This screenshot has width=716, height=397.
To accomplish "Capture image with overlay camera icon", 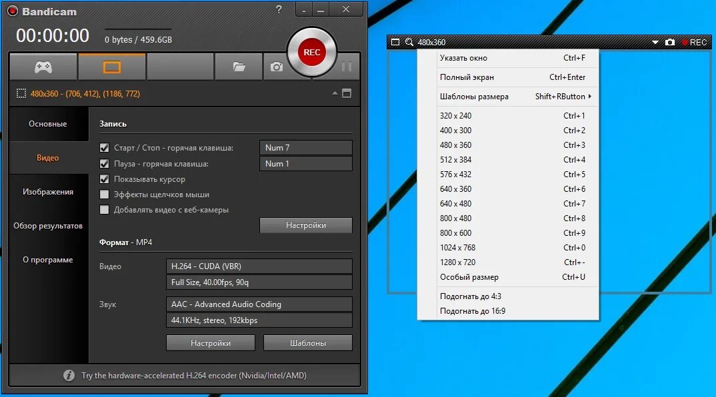I will coord(670,42).
